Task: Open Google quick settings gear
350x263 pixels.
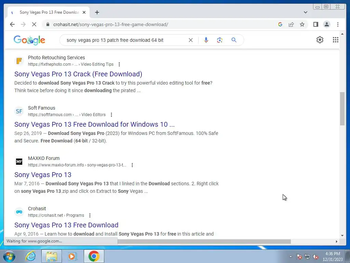Action: pyautogui.click(x=320, y=40)
